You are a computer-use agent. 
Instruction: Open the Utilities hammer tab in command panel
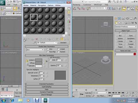tap(135, 18)
